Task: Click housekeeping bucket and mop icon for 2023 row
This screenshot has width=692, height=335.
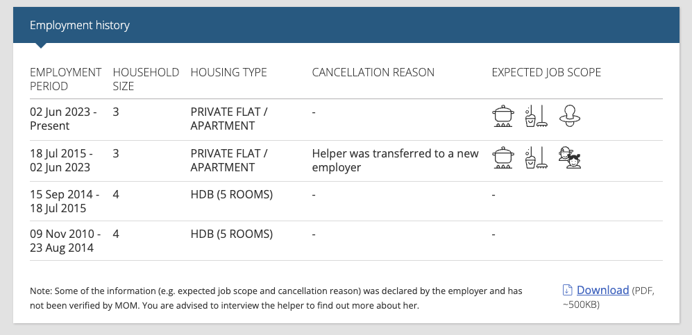Action: click(537, 116)
